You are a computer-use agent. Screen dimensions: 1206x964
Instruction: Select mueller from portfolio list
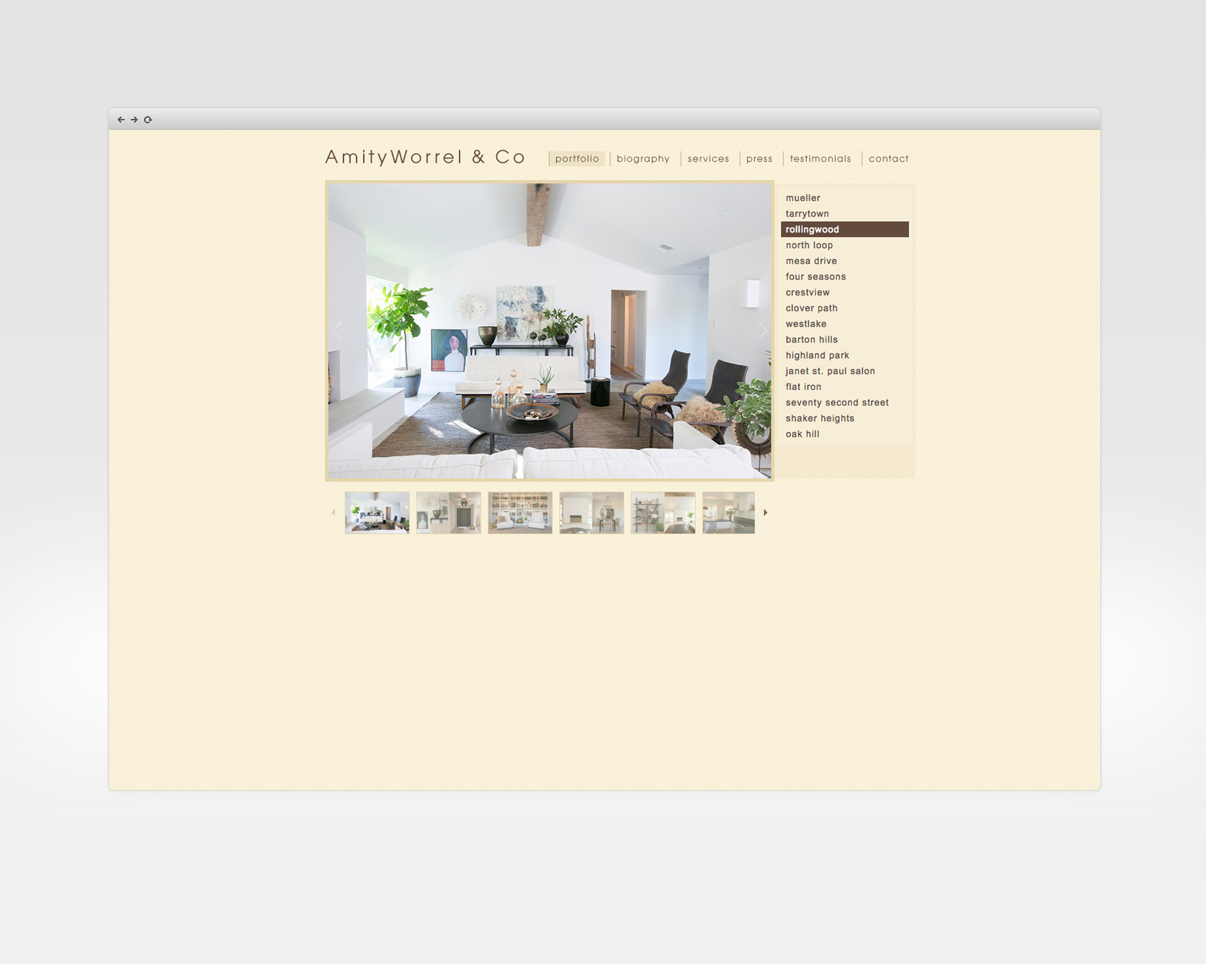802,197
